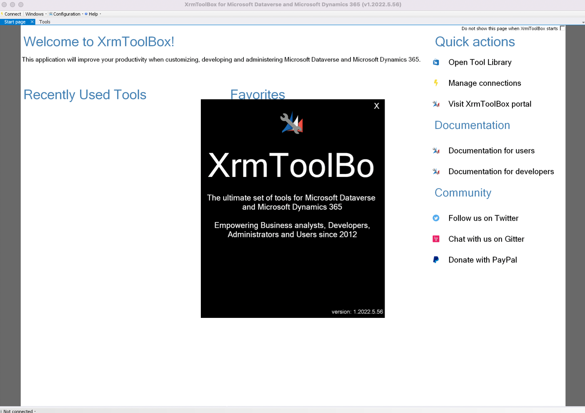The width and height of the screenshot is (585, 413).
Task: Select the Start page tab
Action: click(x=15, y=22)
